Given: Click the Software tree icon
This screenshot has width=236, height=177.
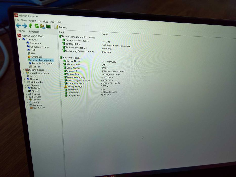Looking at the screenshot, I should pos(30,97).
